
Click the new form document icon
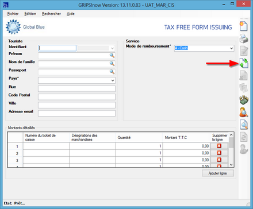point(244,26)
